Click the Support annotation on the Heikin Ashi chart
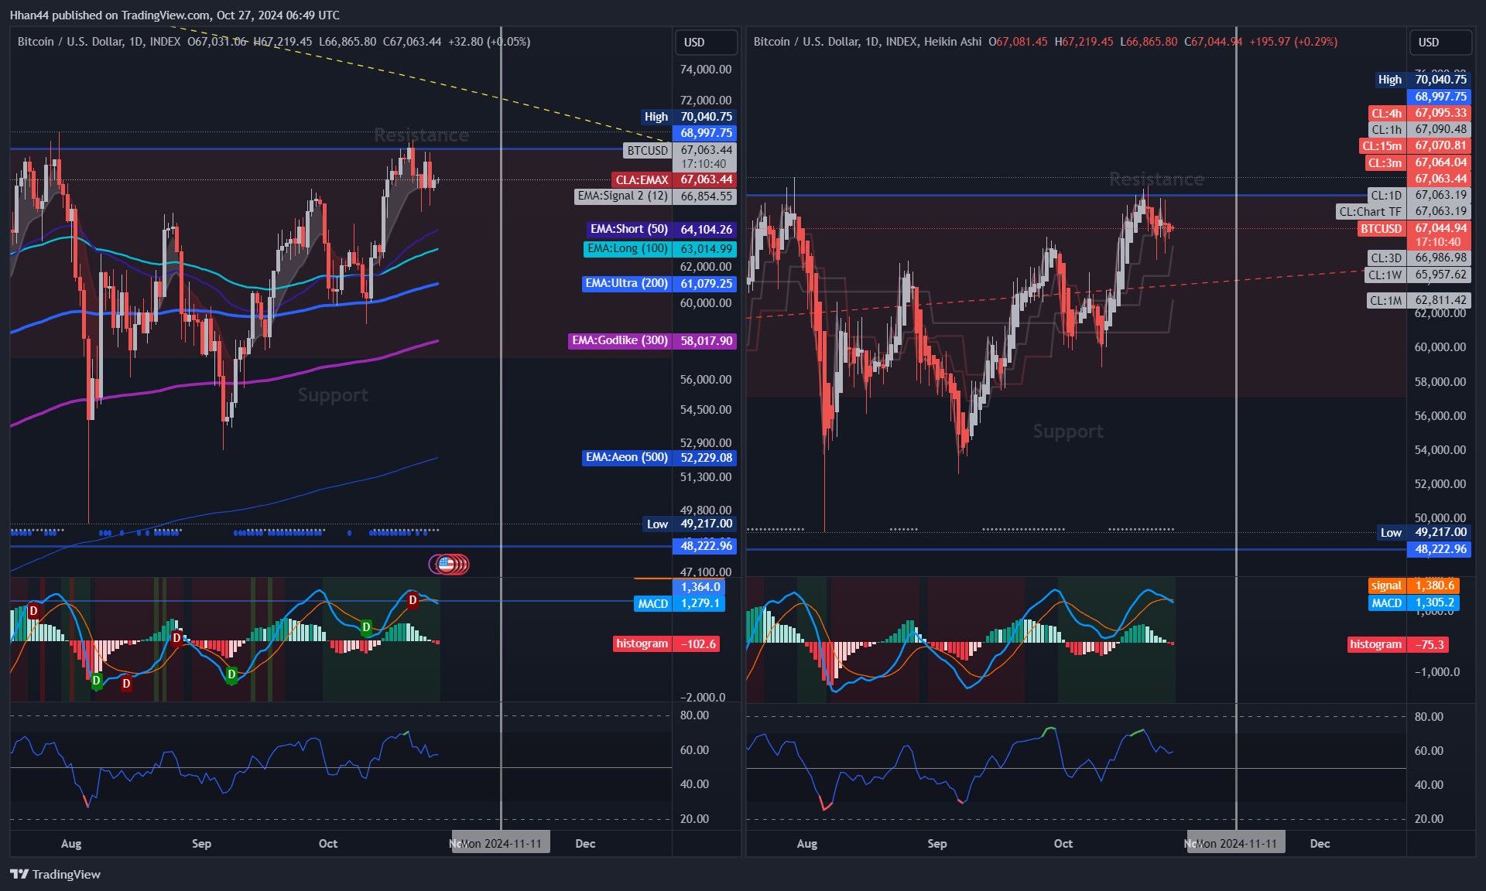Screen dimensions: 1486x891 [1068, 432]
